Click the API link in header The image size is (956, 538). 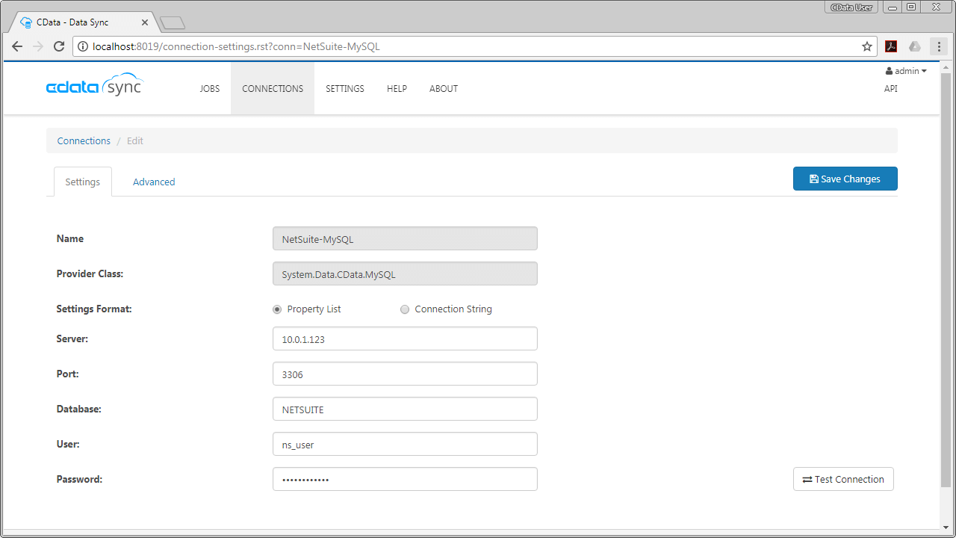pyautogui.click(x=890, y=88)
